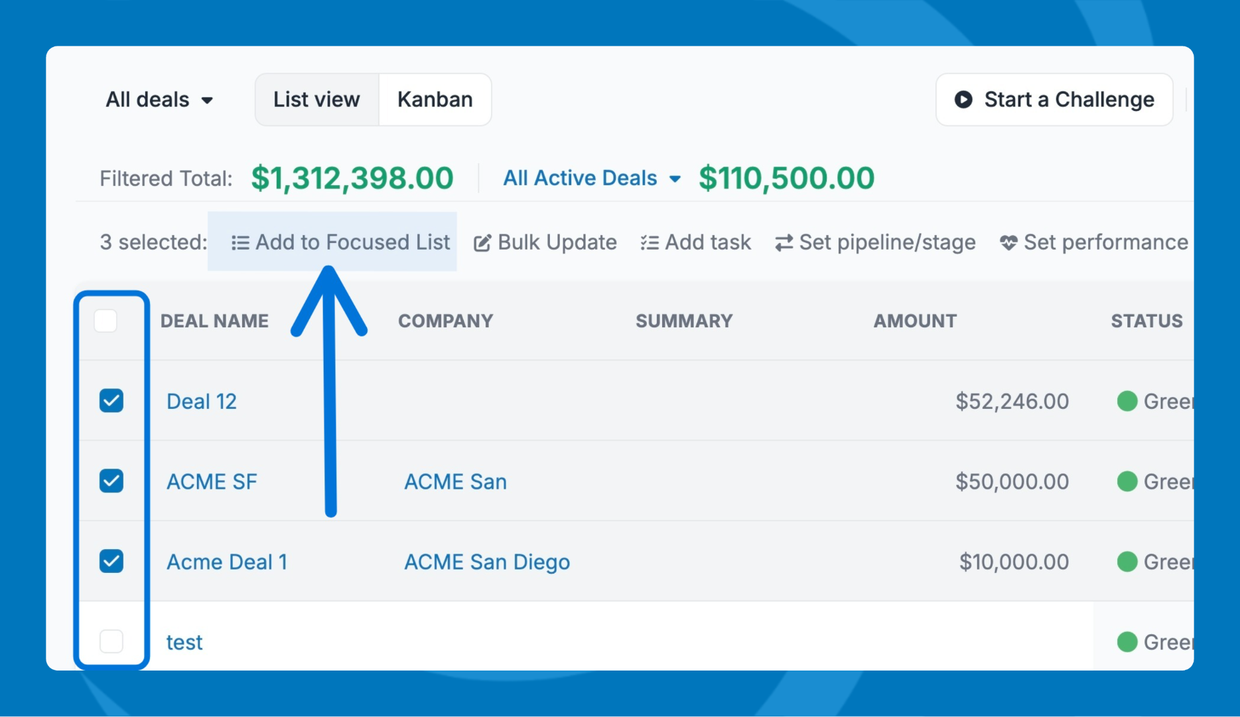The width and height of the screenshot is (1240, 717).
Task: Click the green status dot for test deal
Action: 1127,642
